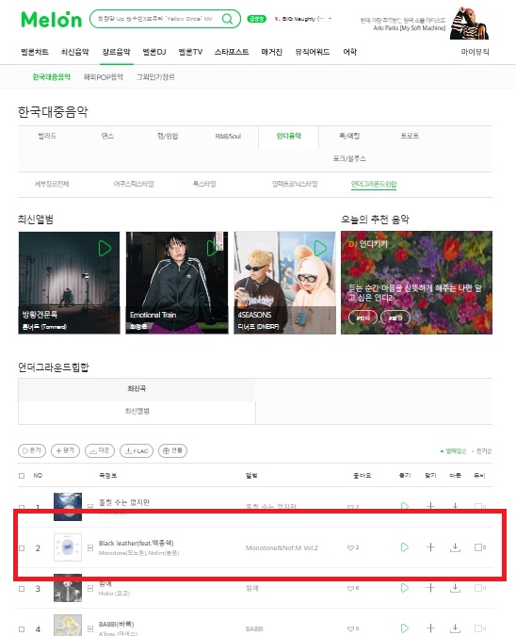Open the 멜론차트 menu
Image resolution: width=516 pixels, height=636 pixels.
click(35, 52)
